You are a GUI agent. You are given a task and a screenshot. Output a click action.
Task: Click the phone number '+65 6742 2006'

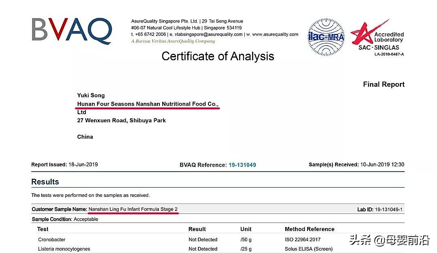(x=151, y=34)
